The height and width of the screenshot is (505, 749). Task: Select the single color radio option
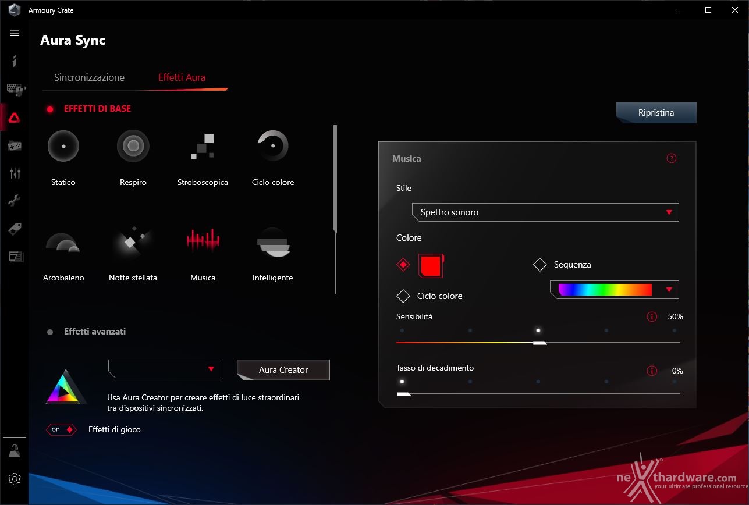[403, 265]
